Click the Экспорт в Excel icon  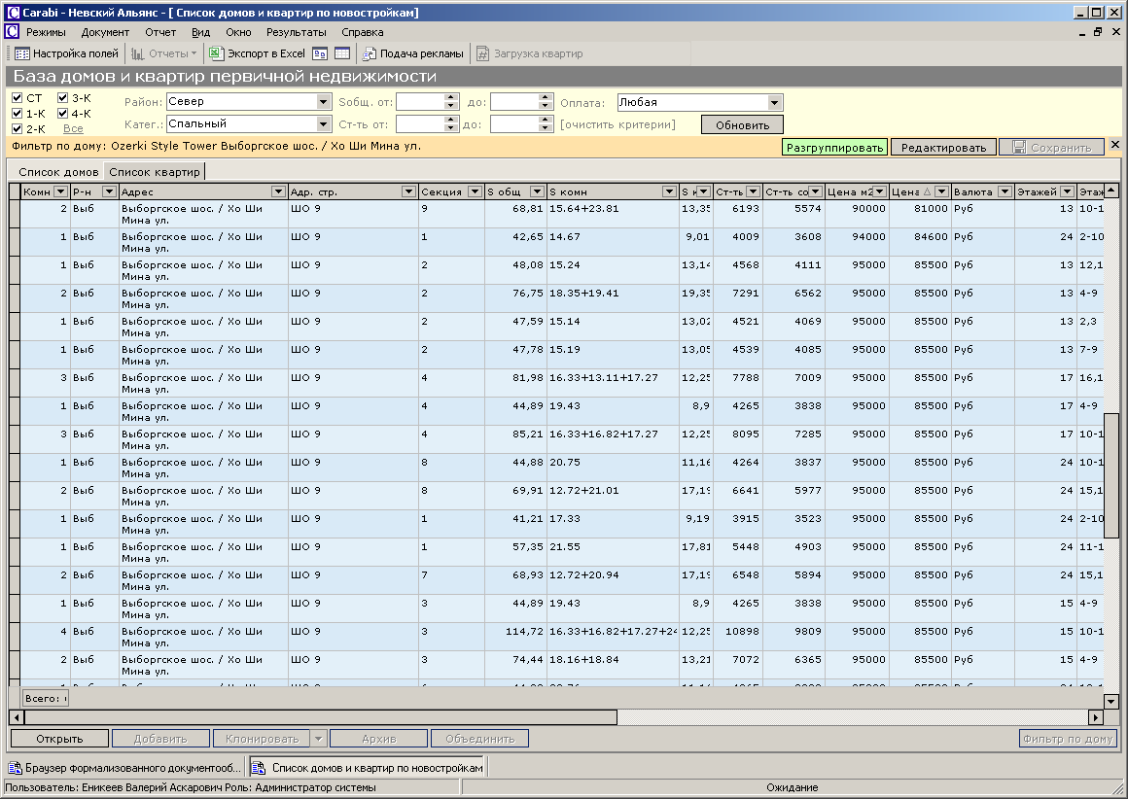pos(219,53)
